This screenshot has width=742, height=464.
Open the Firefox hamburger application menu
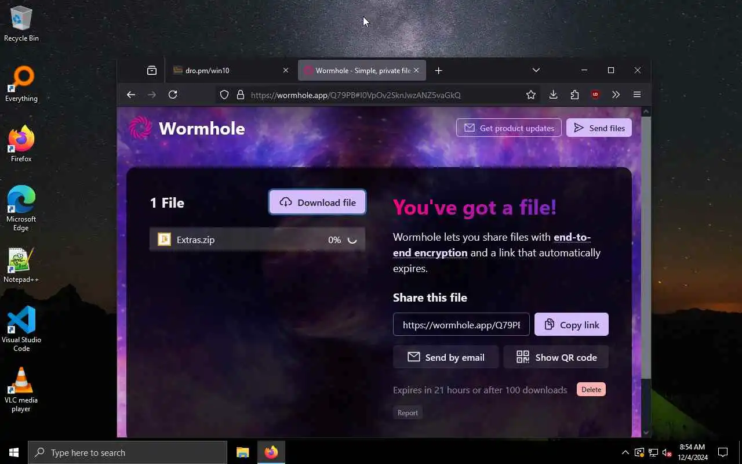(637, 95)
